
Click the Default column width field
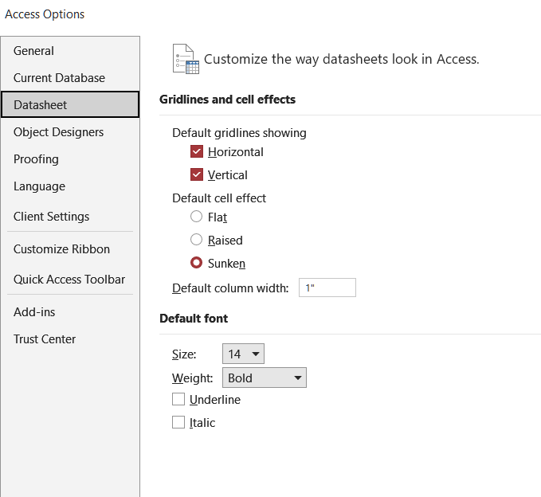(327, 288)
